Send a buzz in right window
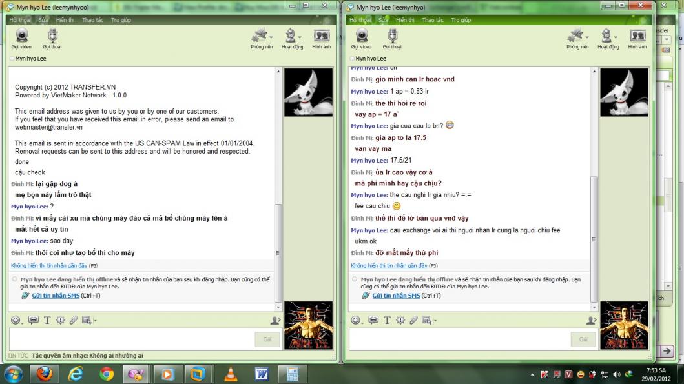 point(400,320)
